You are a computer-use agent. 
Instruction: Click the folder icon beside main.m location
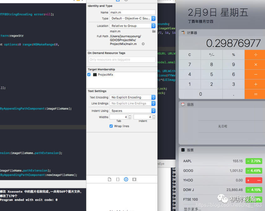[154, 31]
